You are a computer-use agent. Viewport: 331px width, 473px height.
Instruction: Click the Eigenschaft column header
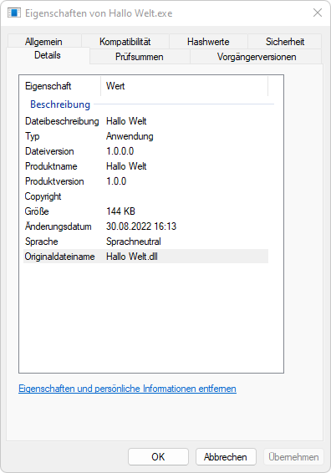pos(59,86)
